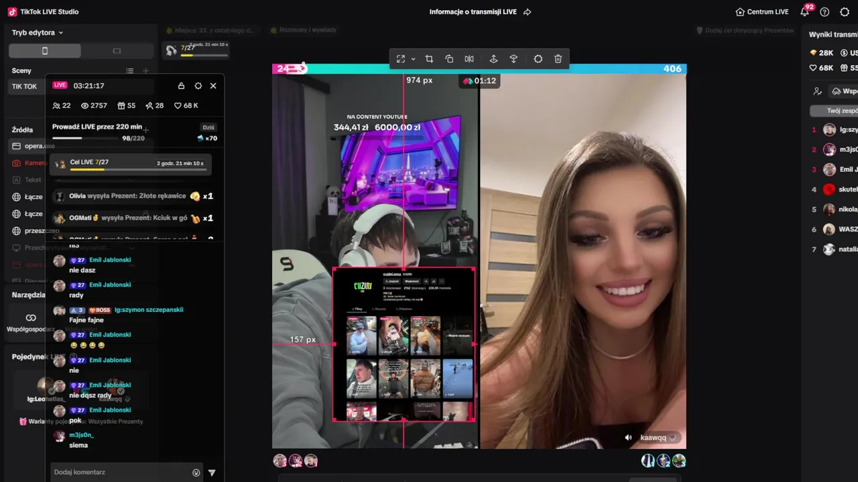Open rank 7 natalia contributor row

(x=834, y=249)
